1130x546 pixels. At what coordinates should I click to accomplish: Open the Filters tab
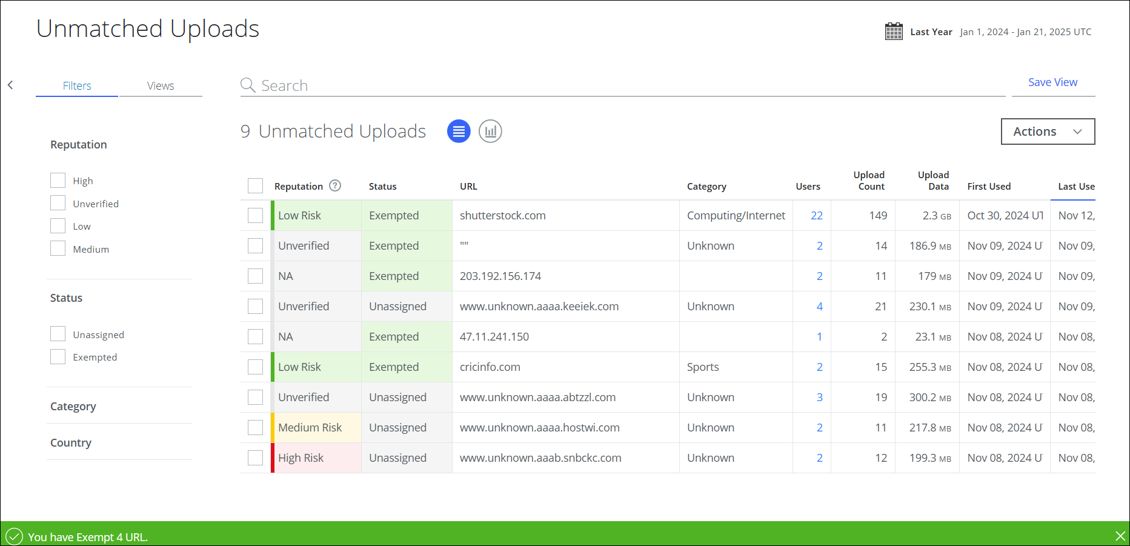point(77,86)
